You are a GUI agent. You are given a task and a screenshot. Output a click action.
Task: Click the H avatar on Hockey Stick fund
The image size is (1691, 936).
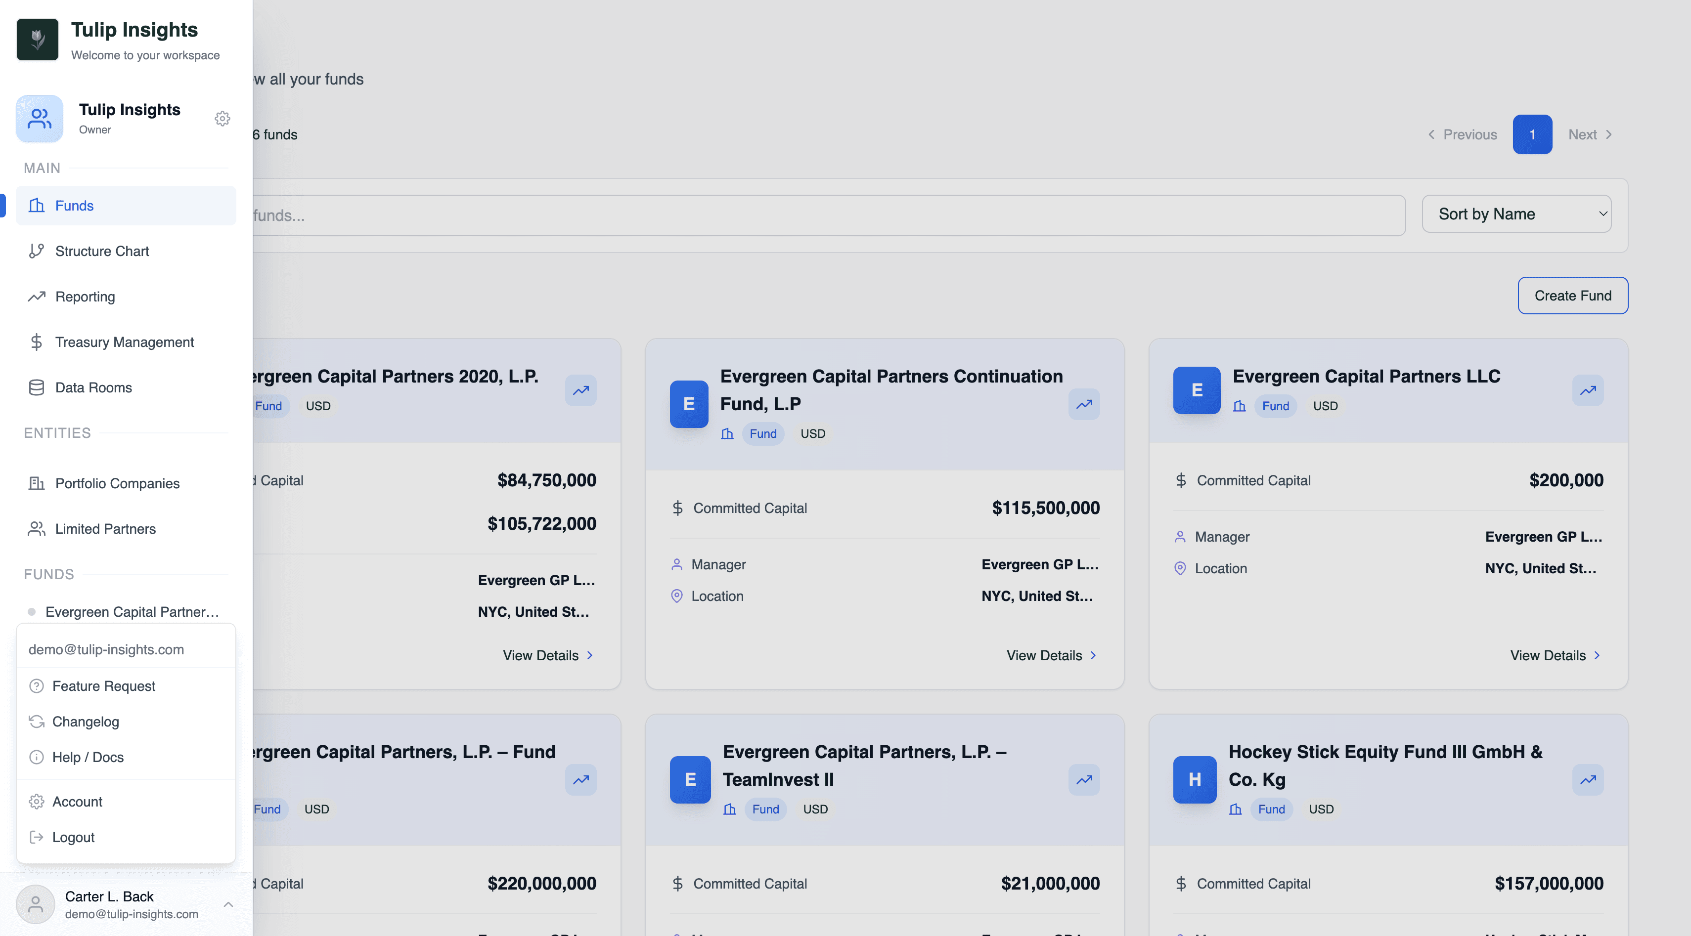(1194, 779)
